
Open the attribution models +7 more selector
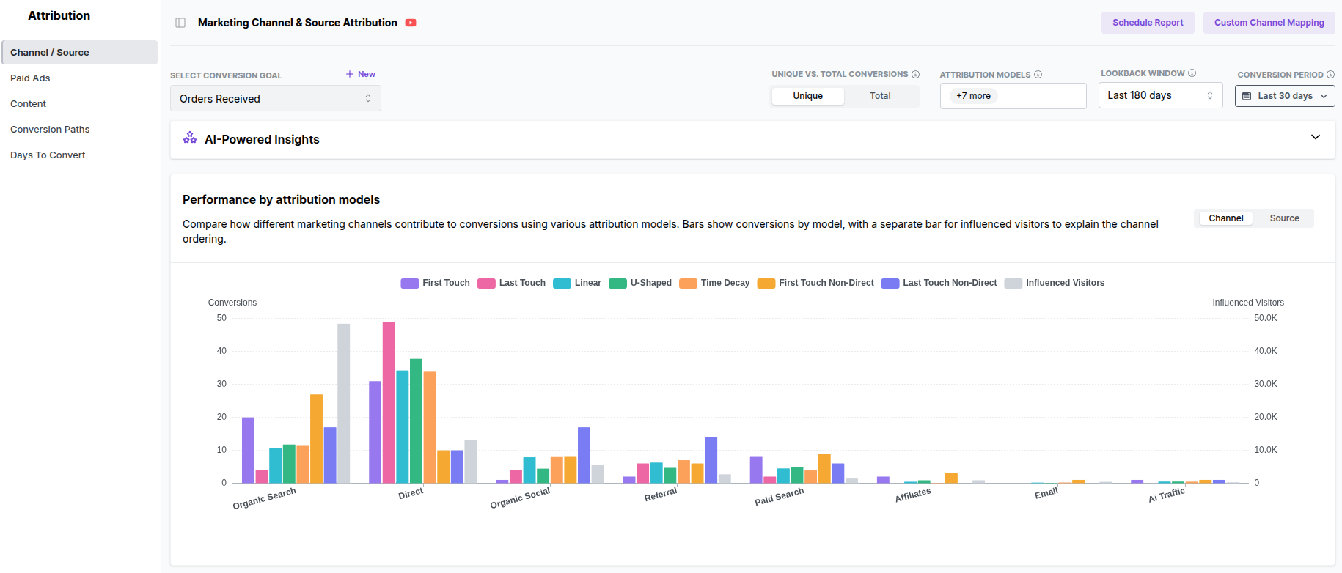1013,96
